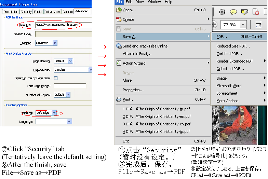The height and width of the screenshot is (179, 268).
Task: Toggle Paper Source by Page Size checkbox
Action: [x=56, y=78]
